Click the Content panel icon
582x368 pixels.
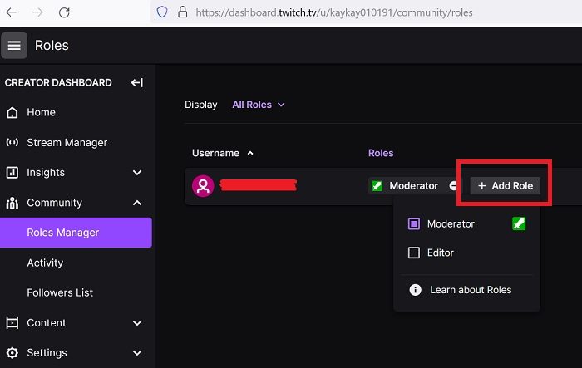coord(12,323)
